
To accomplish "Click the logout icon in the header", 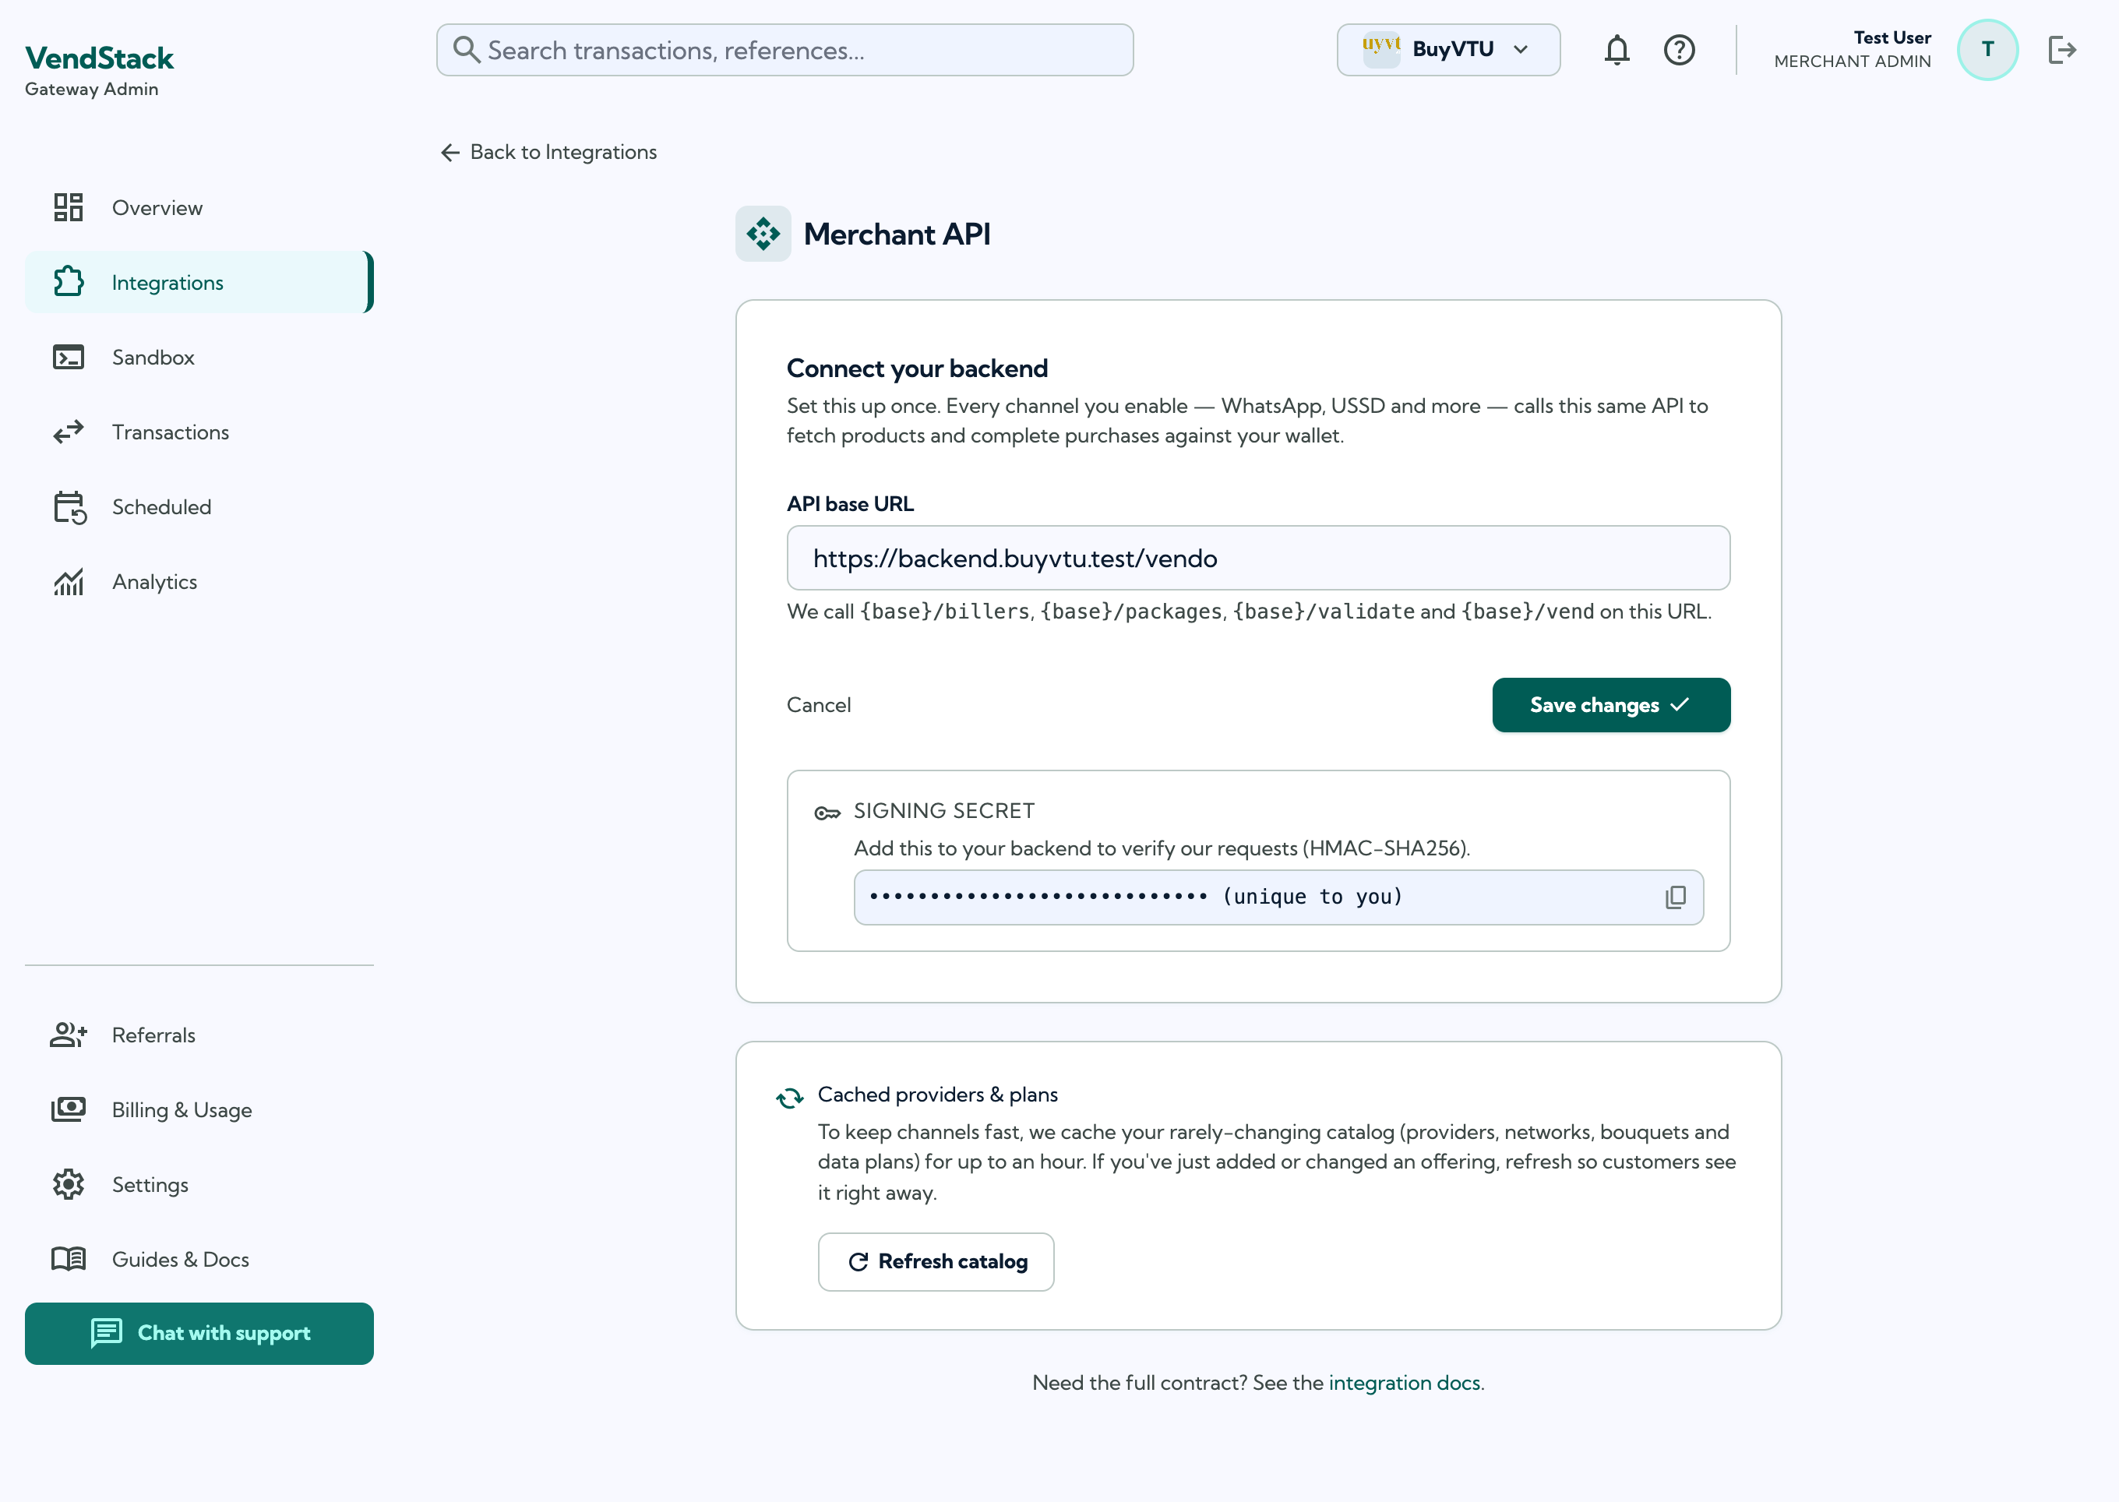I will [x=2061, y=50].
